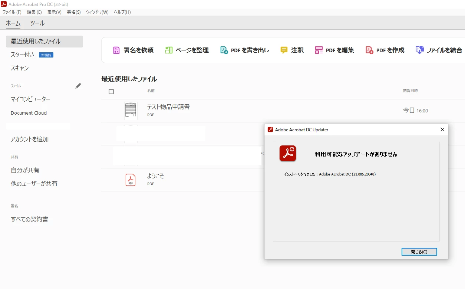The width and height of the screenshot is (465, 289).
Task: Click the ようこそ file name
Action: click(x=155, y=176)
